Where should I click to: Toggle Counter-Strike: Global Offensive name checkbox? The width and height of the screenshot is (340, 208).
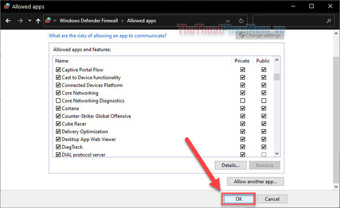58,116
